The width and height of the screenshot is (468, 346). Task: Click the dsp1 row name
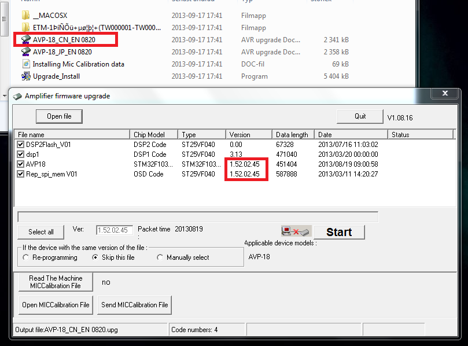coord(32,154)
